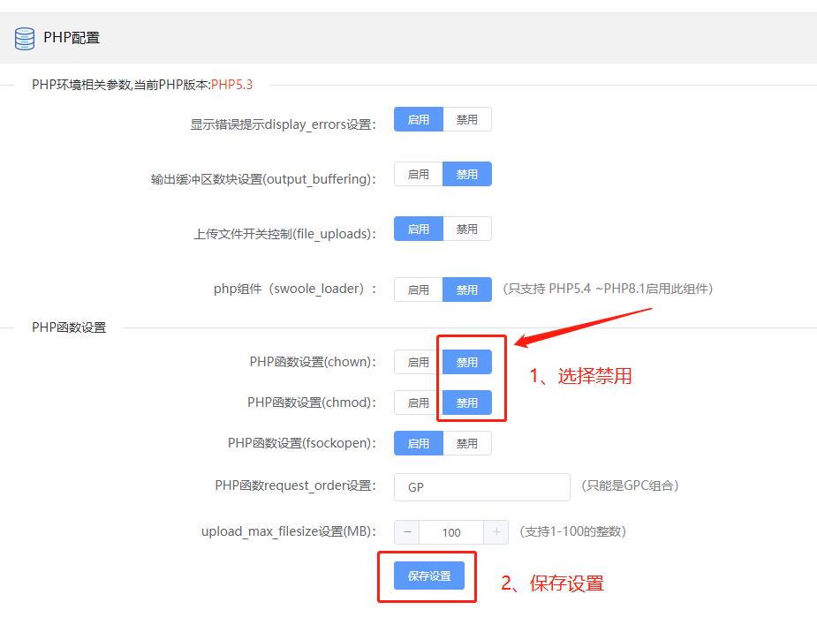The height and width of the screenshot is (632, 817).
Task: Enable file_uploads 启用 option
Action: [418, 229]
